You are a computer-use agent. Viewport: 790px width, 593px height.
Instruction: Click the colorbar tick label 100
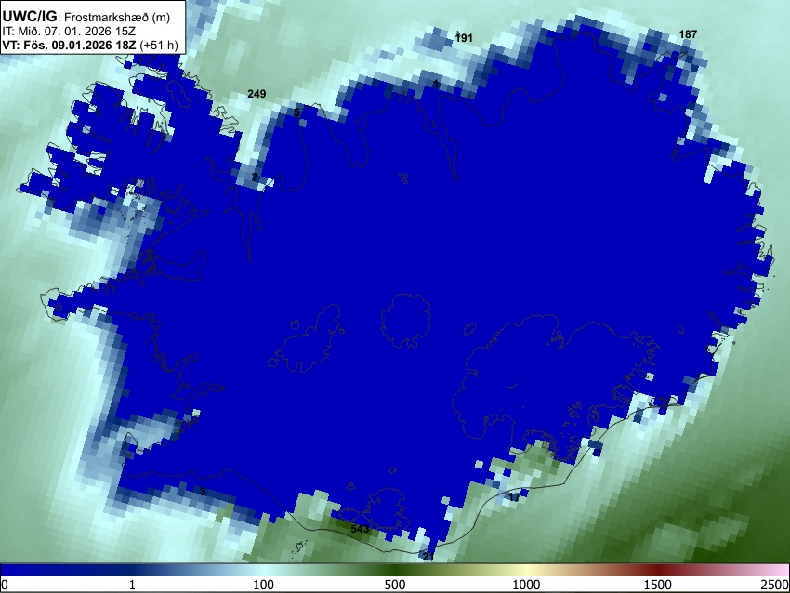click(263, 585)
